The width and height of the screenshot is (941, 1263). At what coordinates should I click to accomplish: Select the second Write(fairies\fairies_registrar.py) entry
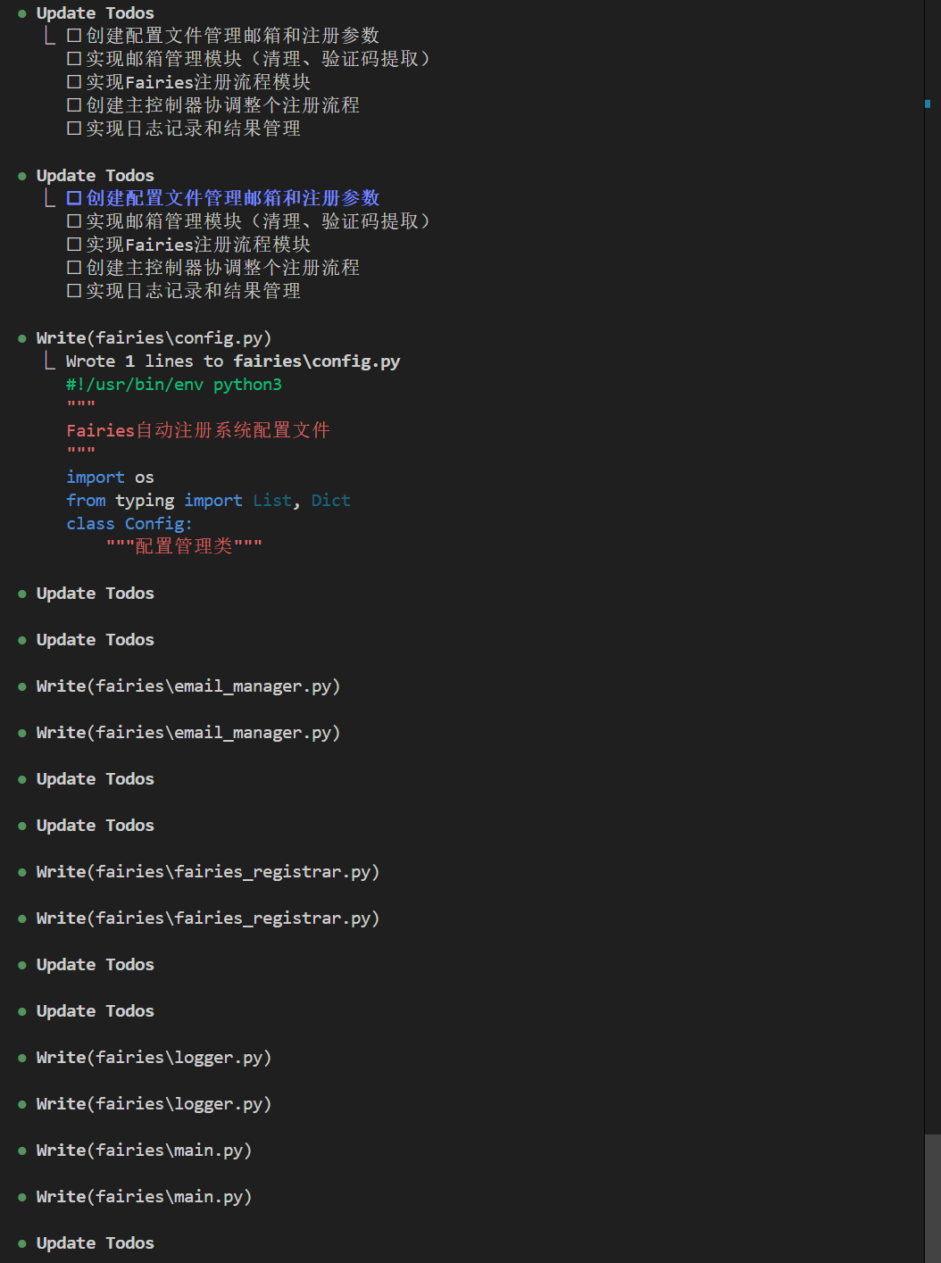click(x=207, y=918)
